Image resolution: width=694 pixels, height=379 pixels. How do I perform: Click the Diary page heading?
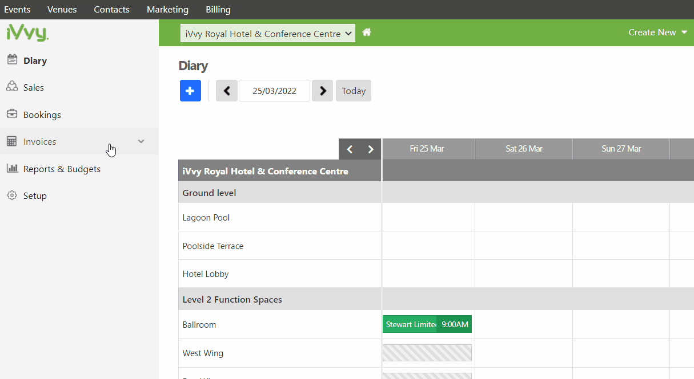tap(193, 66)
